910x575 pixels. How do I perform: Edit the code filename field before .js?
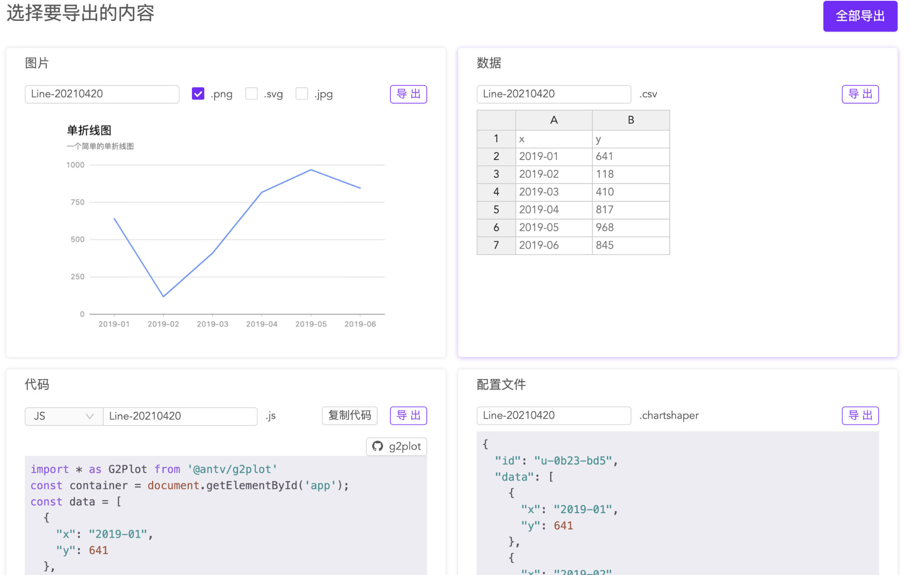click(x=180, y=416)
